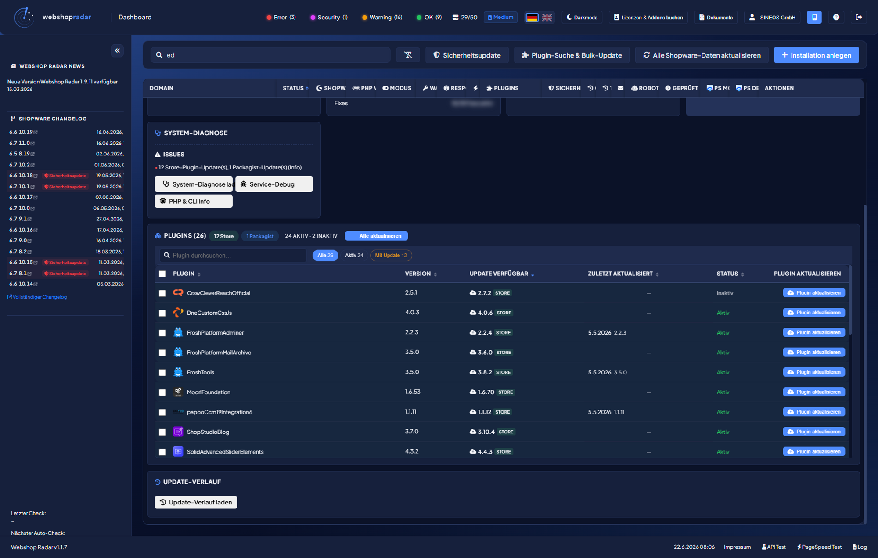Click the logout icon

[859, 17]
